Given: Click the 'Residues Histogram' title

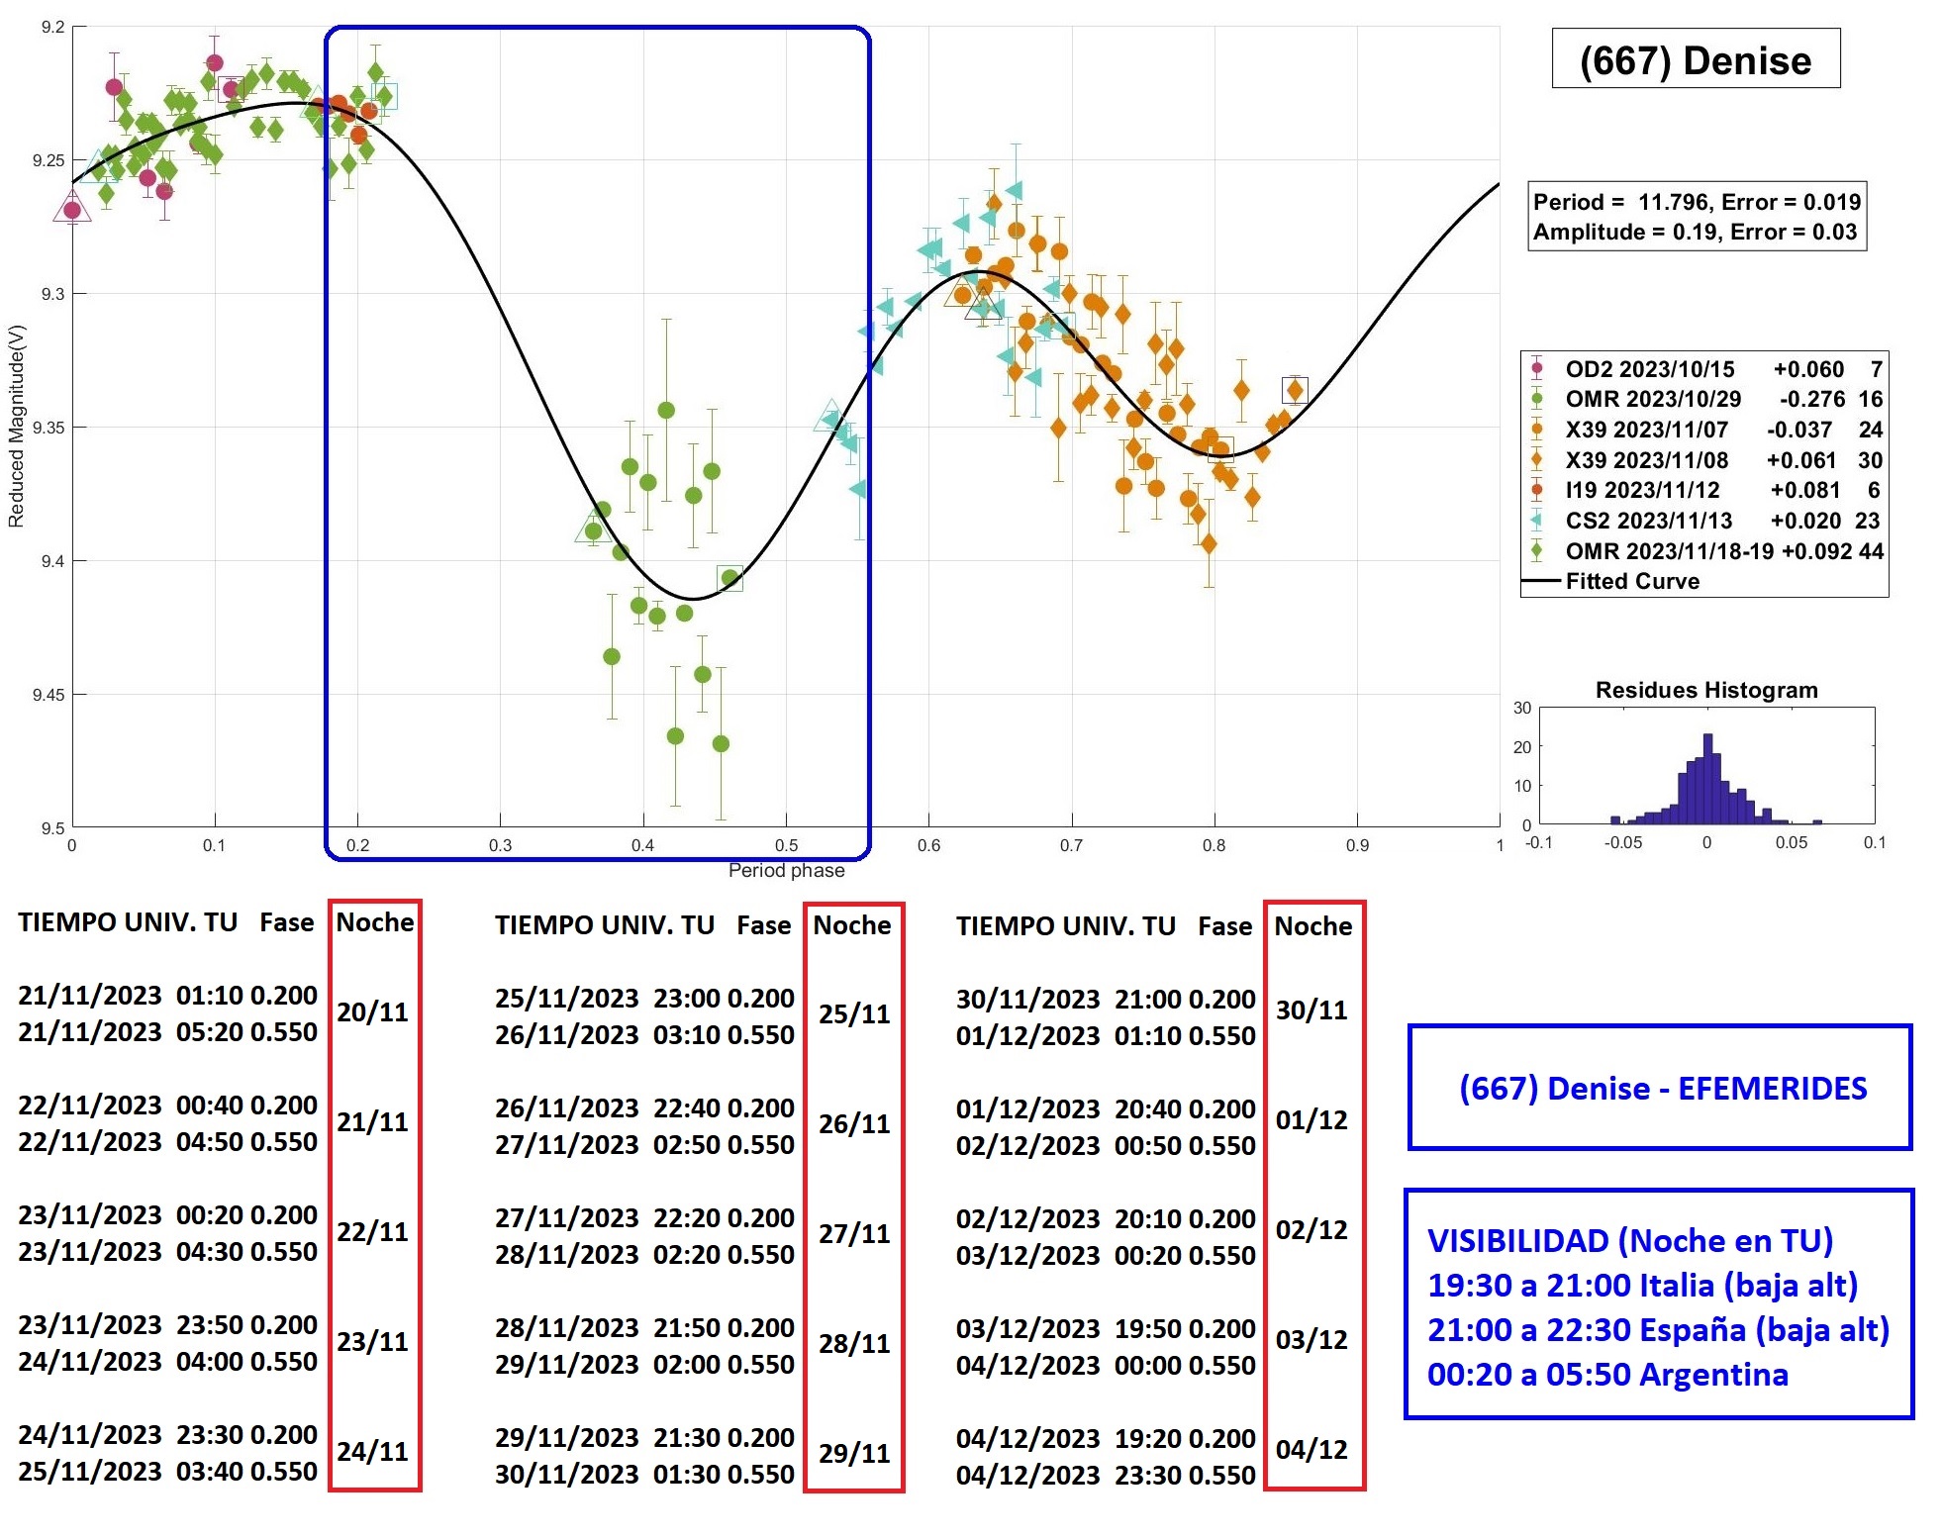Looking at the screenshot, I should [1706, 690].
